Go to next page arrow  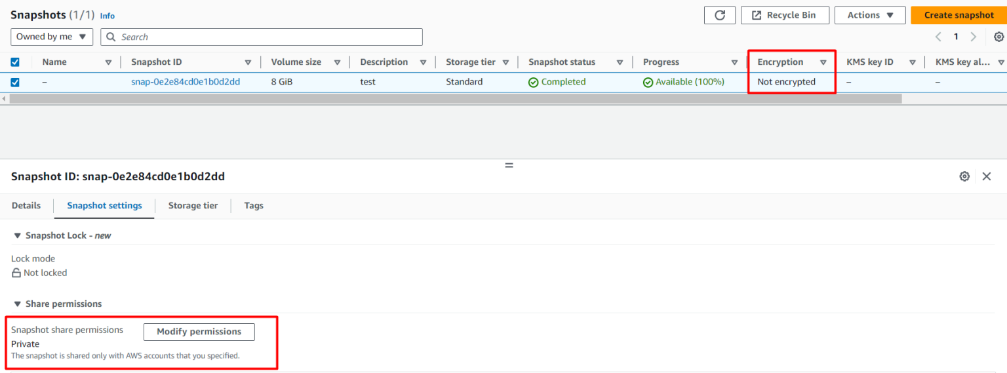(x=974, y=37)
